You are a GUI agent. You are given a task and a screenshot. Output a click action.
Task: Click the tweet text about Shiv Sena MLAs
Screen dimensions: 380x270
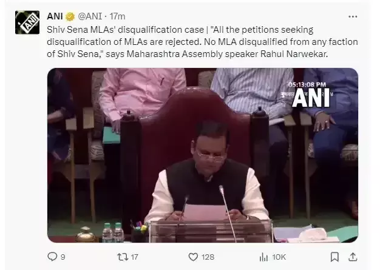point(202,42)
